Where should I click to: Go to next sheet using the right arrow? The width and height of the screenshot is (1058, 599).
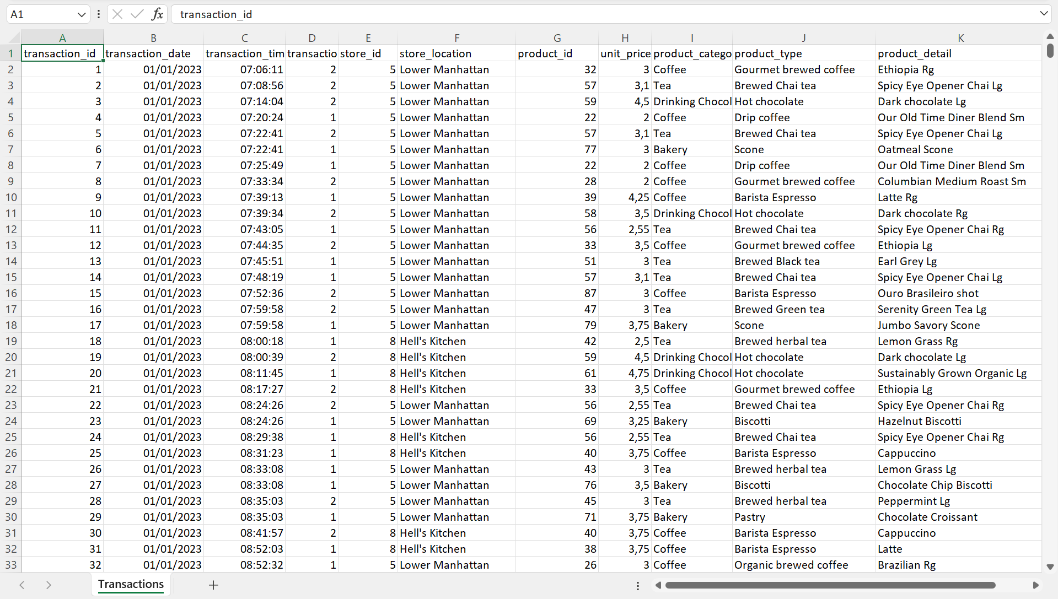pyautogui.click(x=49, y=585)
